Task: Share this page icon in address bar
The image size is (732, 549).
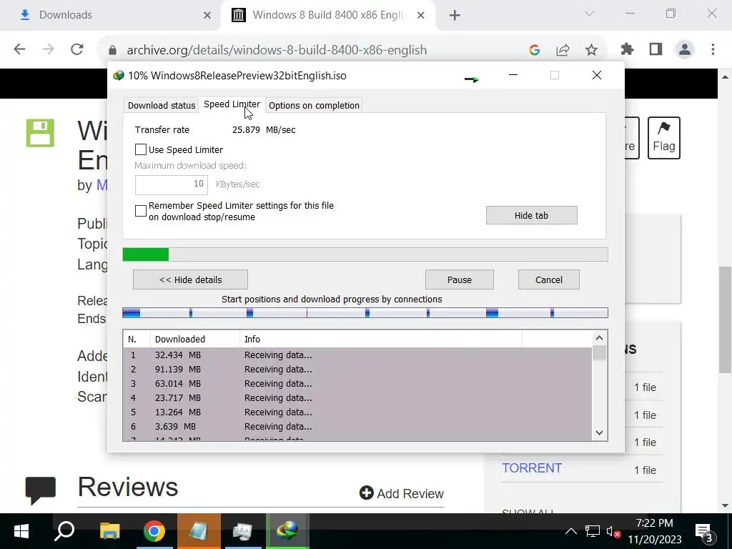Action: coord(563,50)
